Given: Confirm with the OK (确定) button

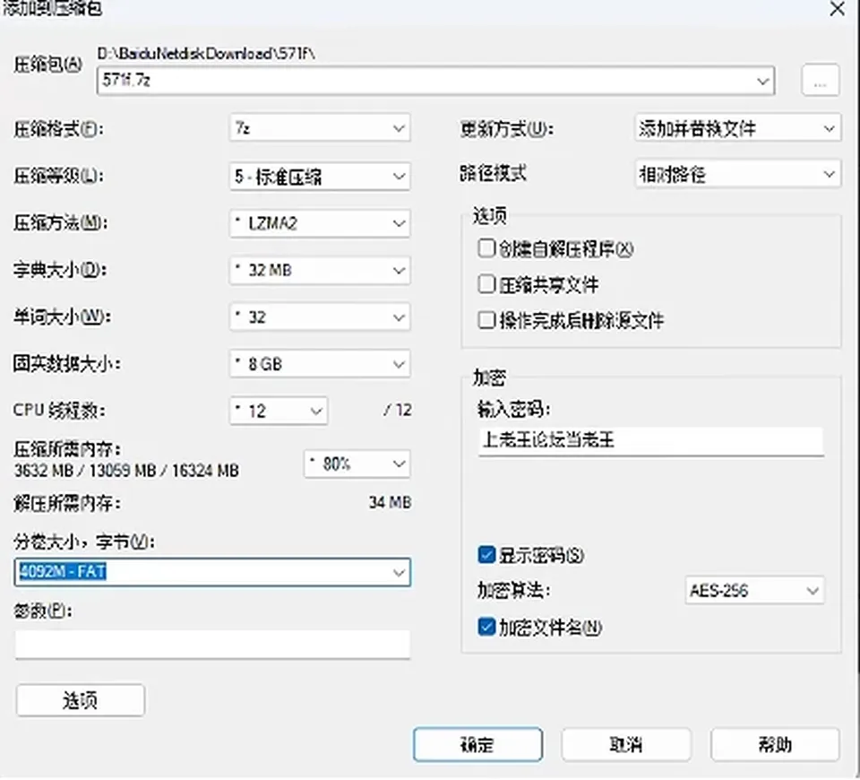Looking at the screenshot, I should (x=477, y=744).
